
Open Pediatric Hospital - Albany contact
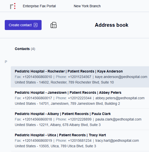(80, 119)
